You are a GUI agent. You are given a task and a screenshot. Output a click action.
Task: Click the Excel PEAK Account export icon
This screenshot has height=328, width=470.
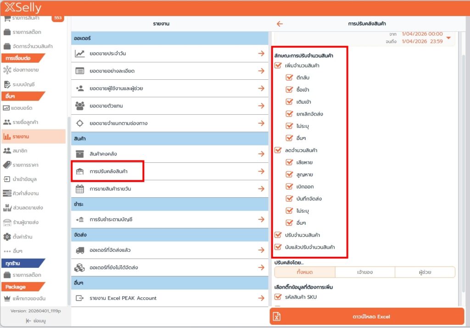[80, 298]
